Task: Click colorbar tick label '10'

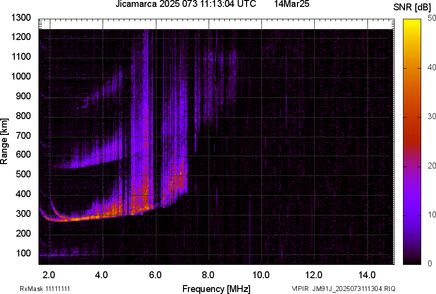Action: pos(432,214)
